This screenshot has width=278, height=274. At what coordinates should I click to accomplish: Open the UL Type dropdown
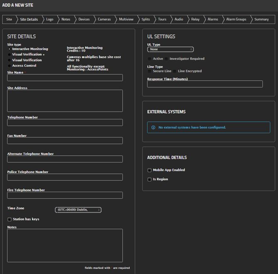pos(170,49)
